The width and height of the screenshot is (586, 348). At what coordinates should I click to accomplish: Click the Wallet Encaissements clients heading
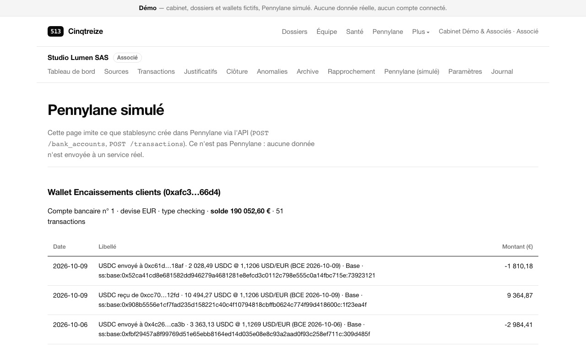point(134,192)
